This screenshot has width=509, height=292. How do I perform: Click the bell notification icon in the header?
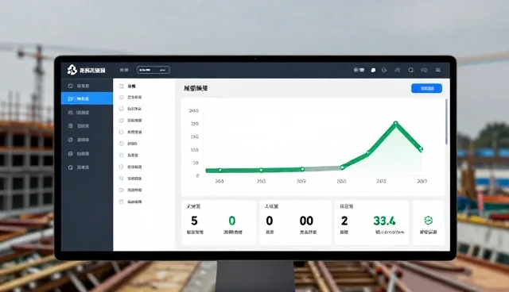click(x=410, y=70)
